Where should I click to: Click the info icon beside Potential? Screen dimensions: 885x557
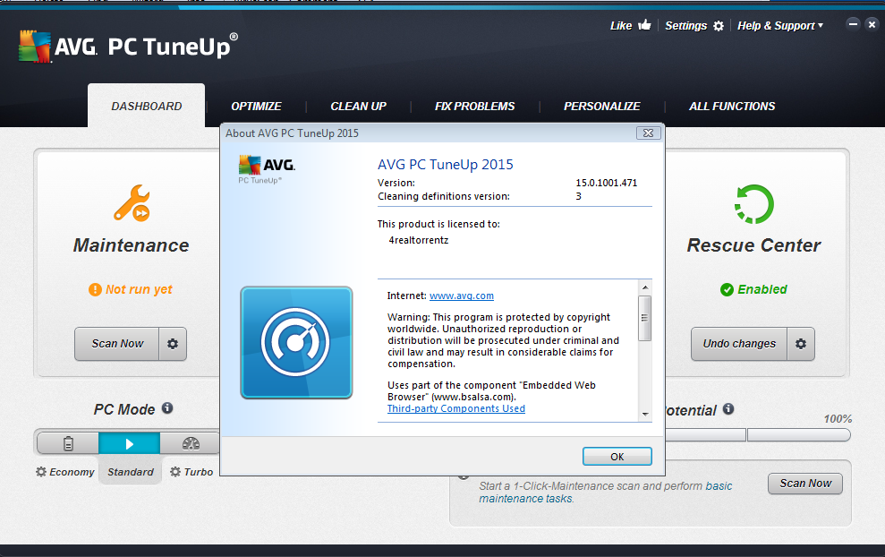[728, 408]
